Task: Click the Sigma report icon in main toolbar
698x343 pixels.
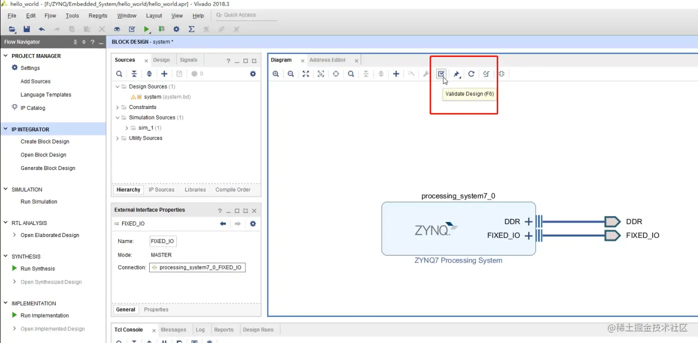Action: coord(191,29)
